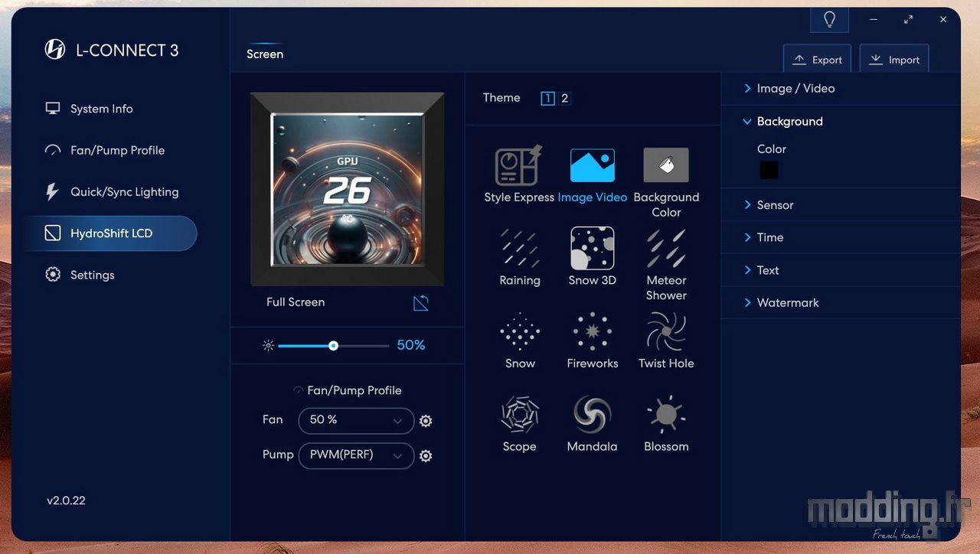
Task: Click the brightness slider handle
Action: click(333, 346)
